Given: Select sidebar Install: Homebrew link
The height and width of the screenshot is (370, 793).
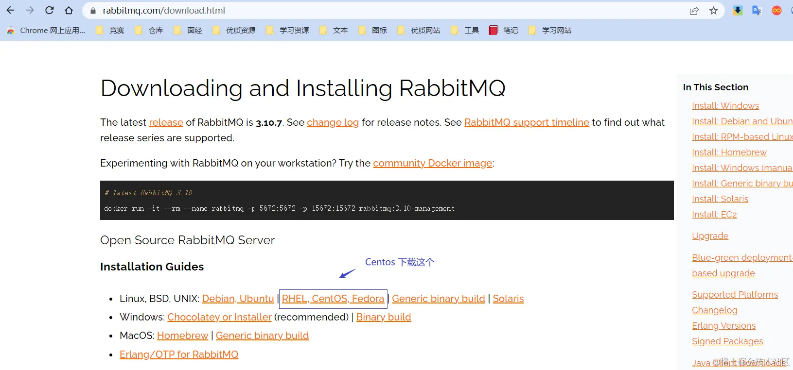Looking at the screenshot, I should (729, 152).
